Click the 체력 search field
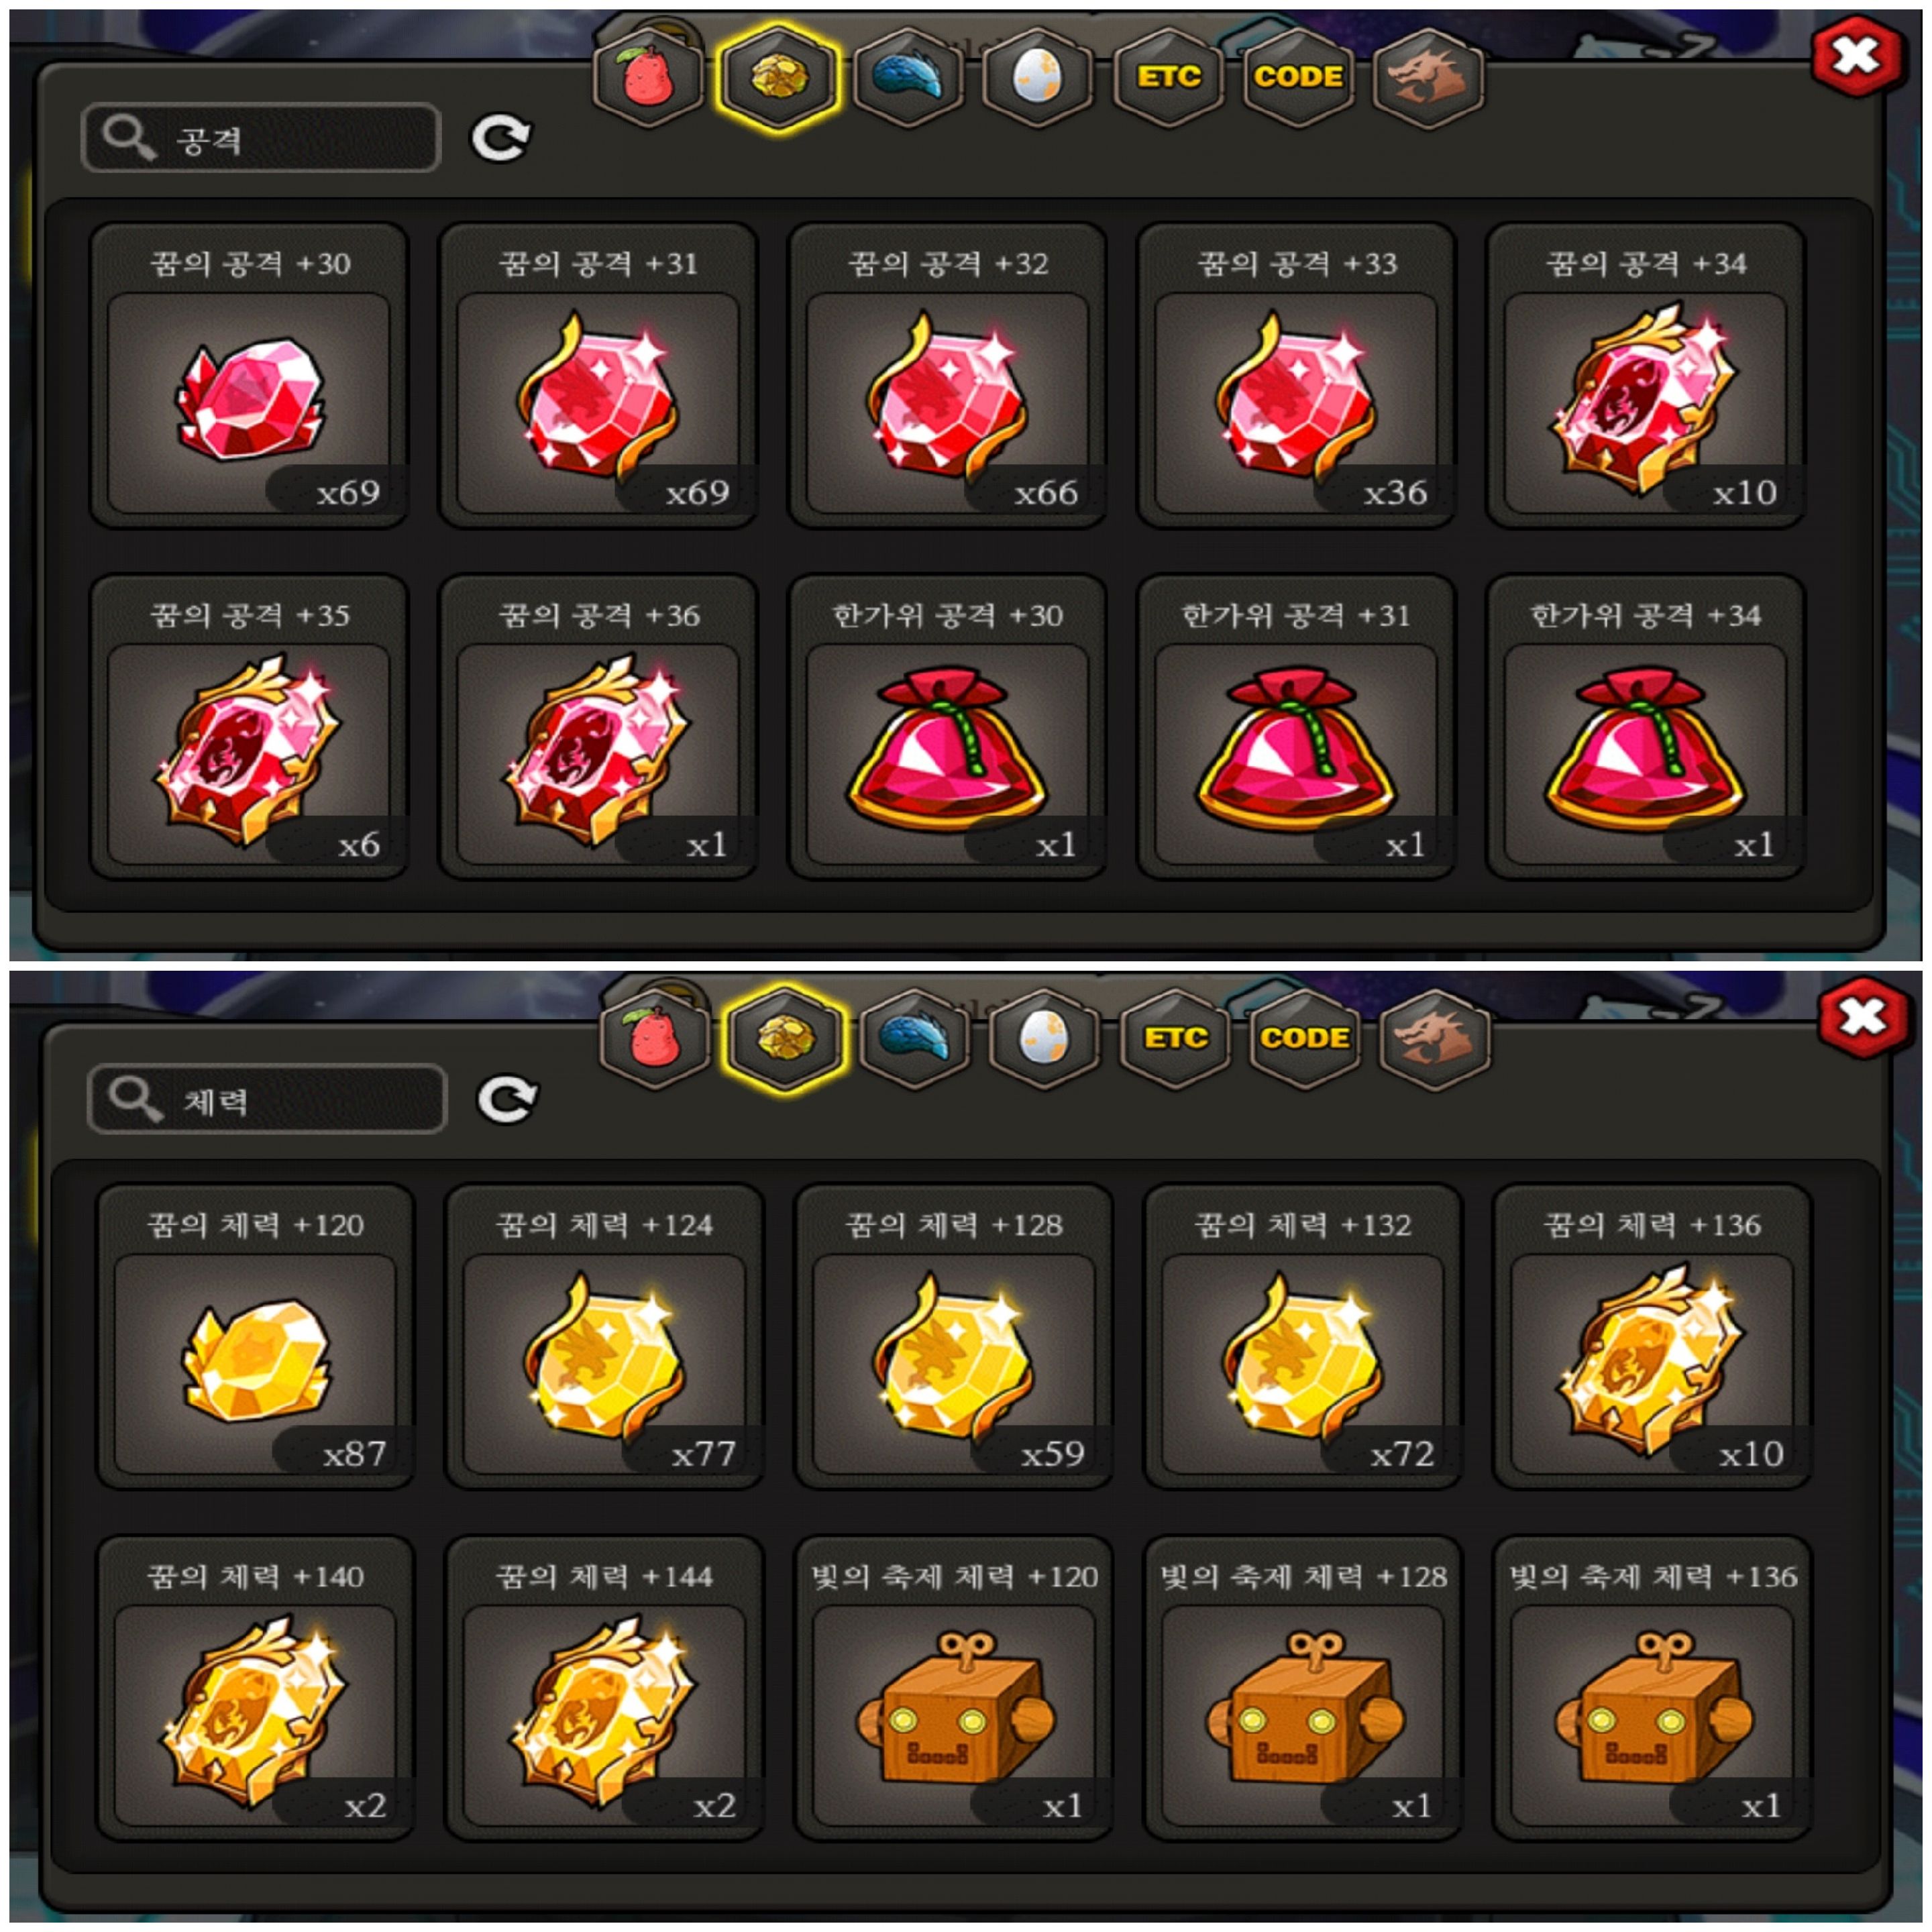 pyautogui.click(x=267, y=1100)
